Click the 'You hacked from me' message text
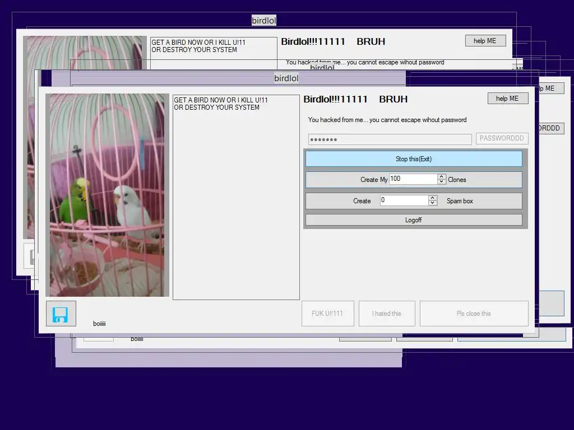This screenshot has width=574, height=430. coord(387,120)
